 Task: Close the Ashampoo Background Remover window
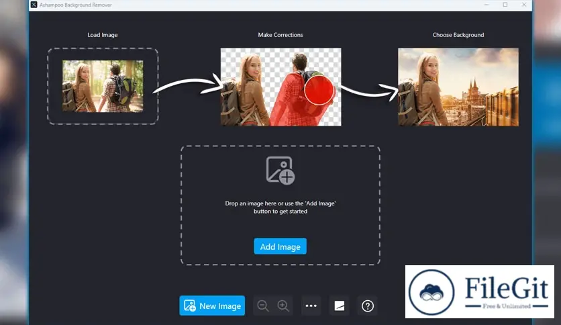tap(524, 5)
